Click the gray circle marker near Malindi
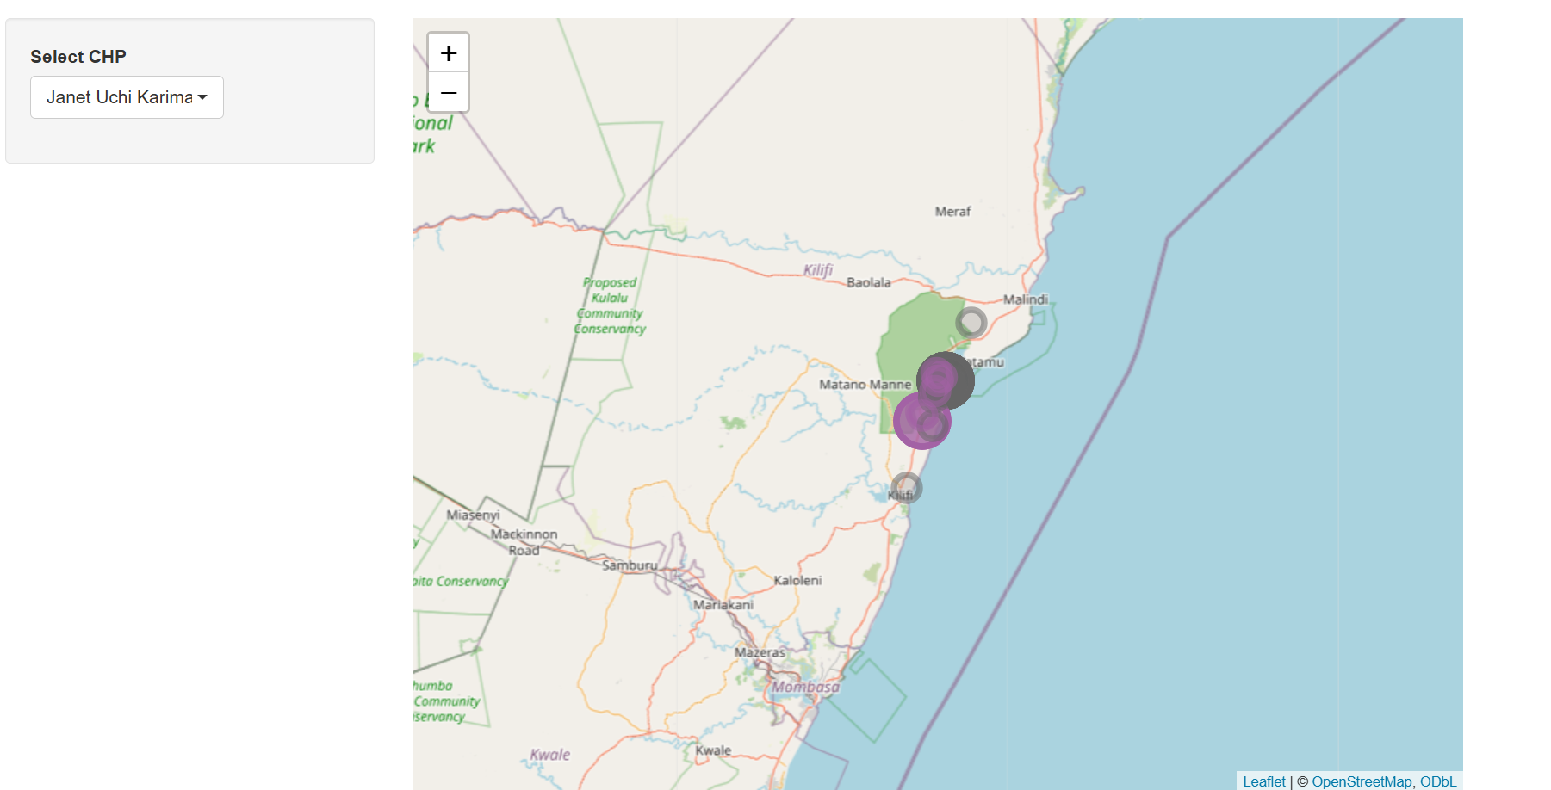The height and width of the screenshot is (790, 1551). point(971,323)
